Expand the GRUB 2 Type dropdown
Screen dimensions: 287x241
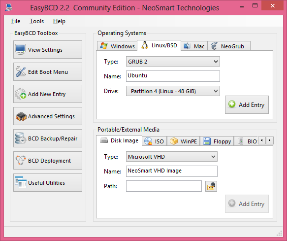click(173, 62)
